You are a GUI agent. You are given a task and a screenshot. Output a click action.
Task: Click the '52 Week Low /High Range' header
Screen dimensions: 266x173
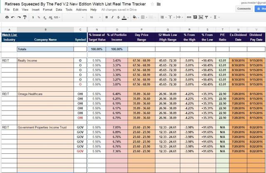167,37
